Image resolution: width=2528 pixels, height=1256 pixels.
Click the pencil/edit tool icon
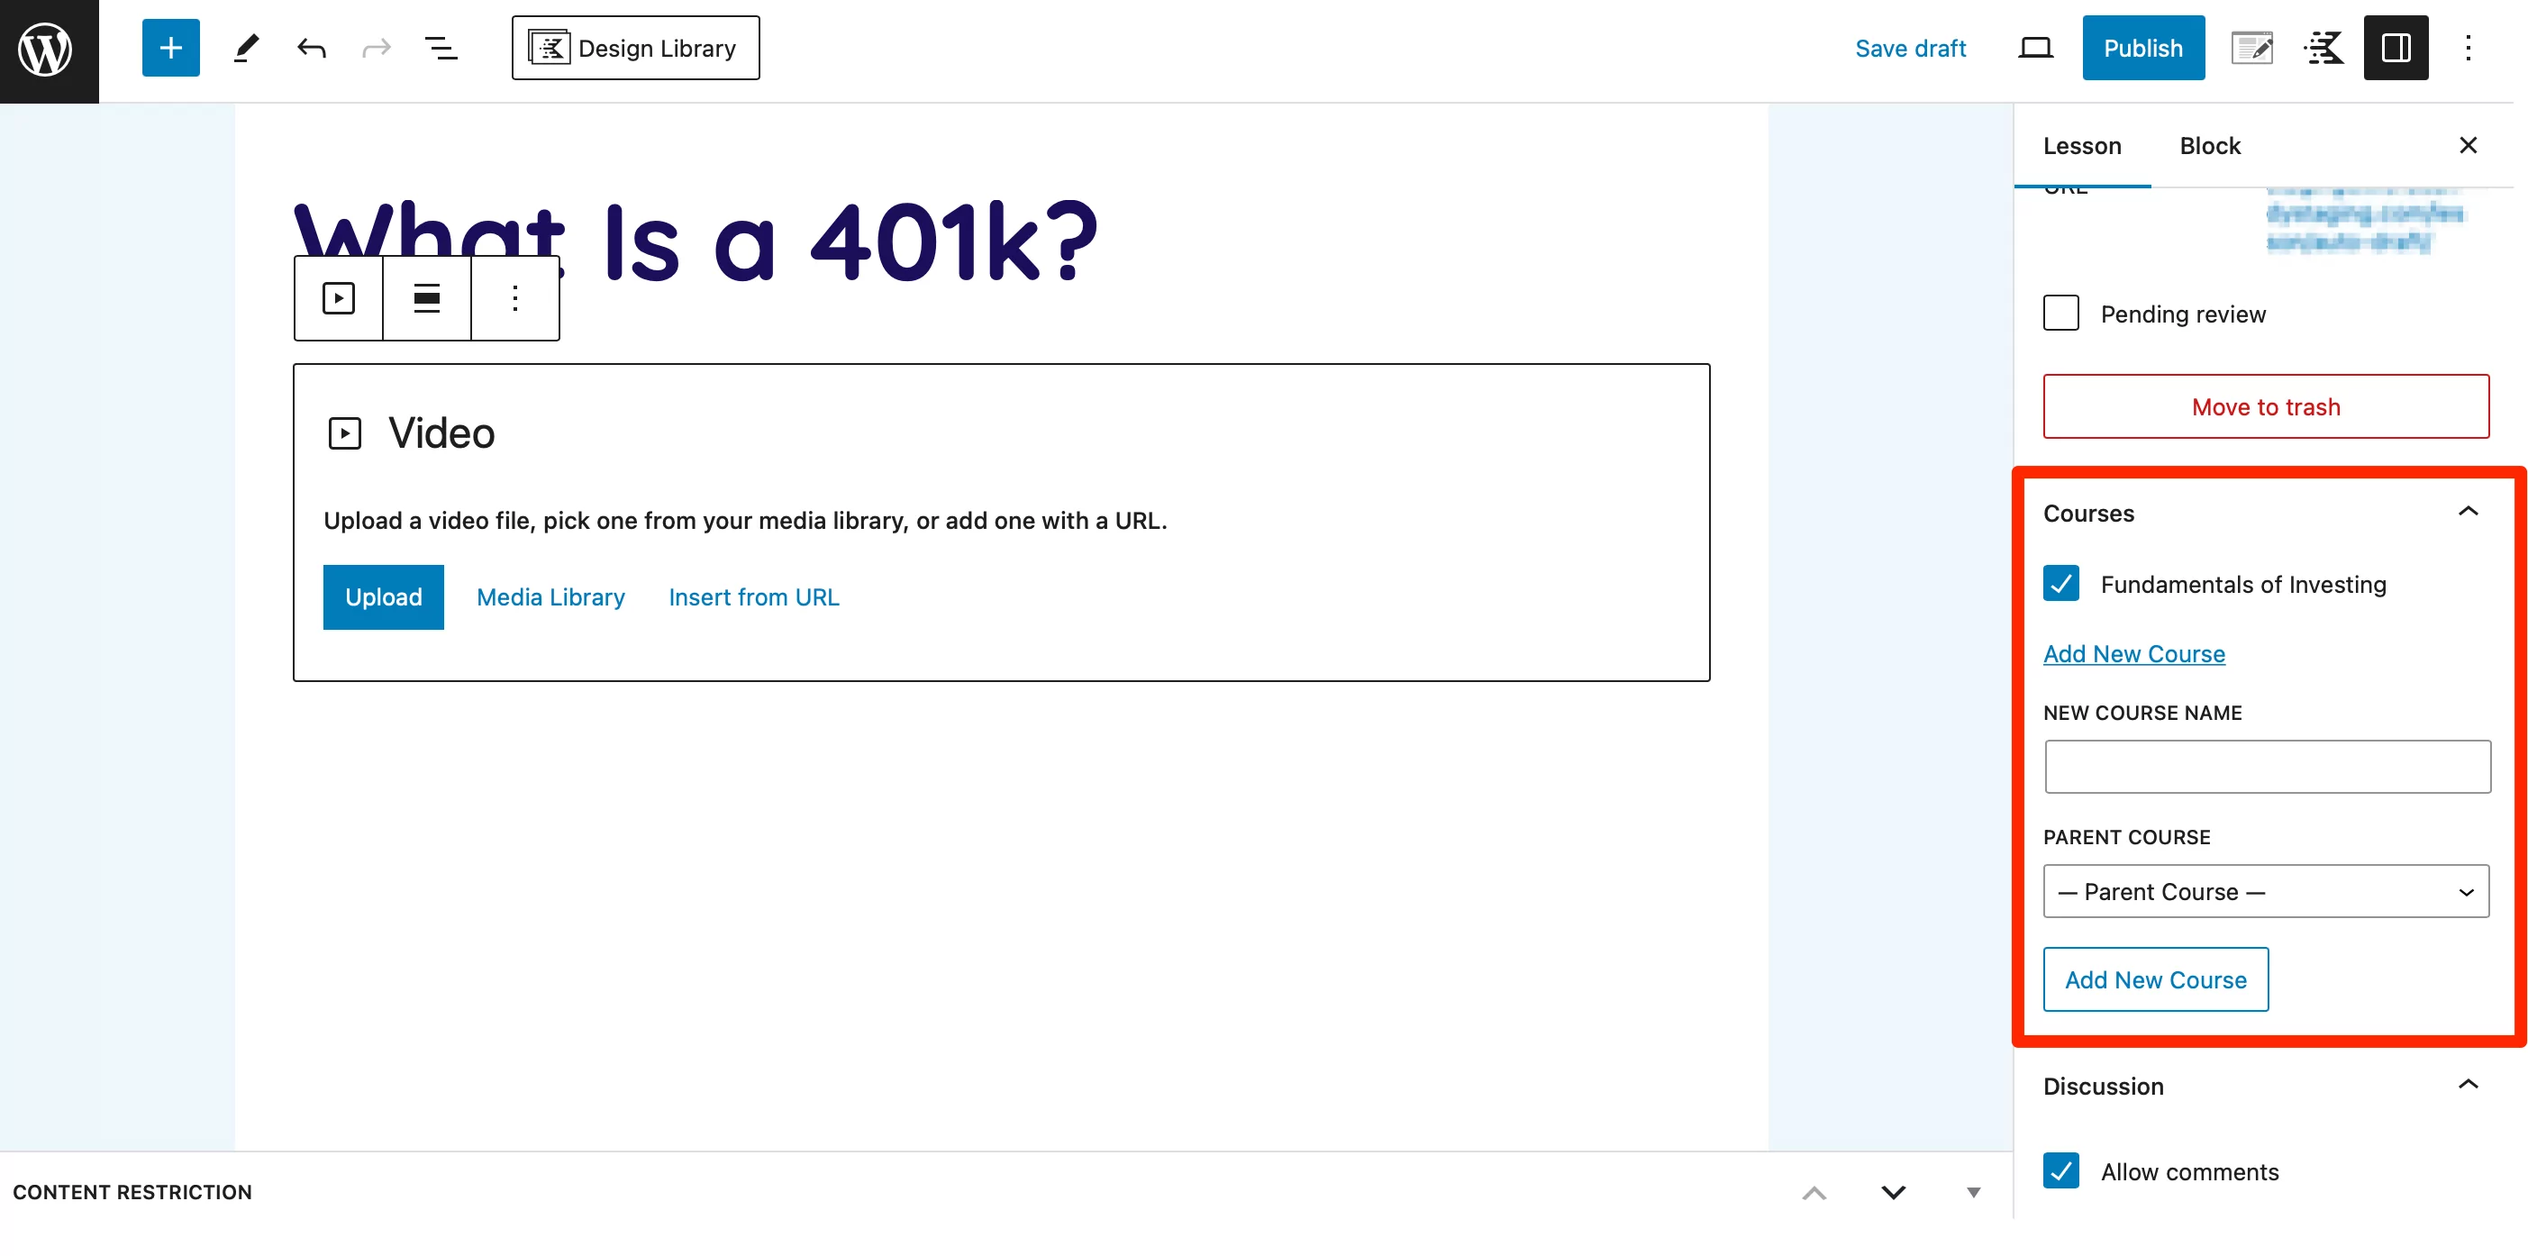pyautogui.click(x=243, y=47)
